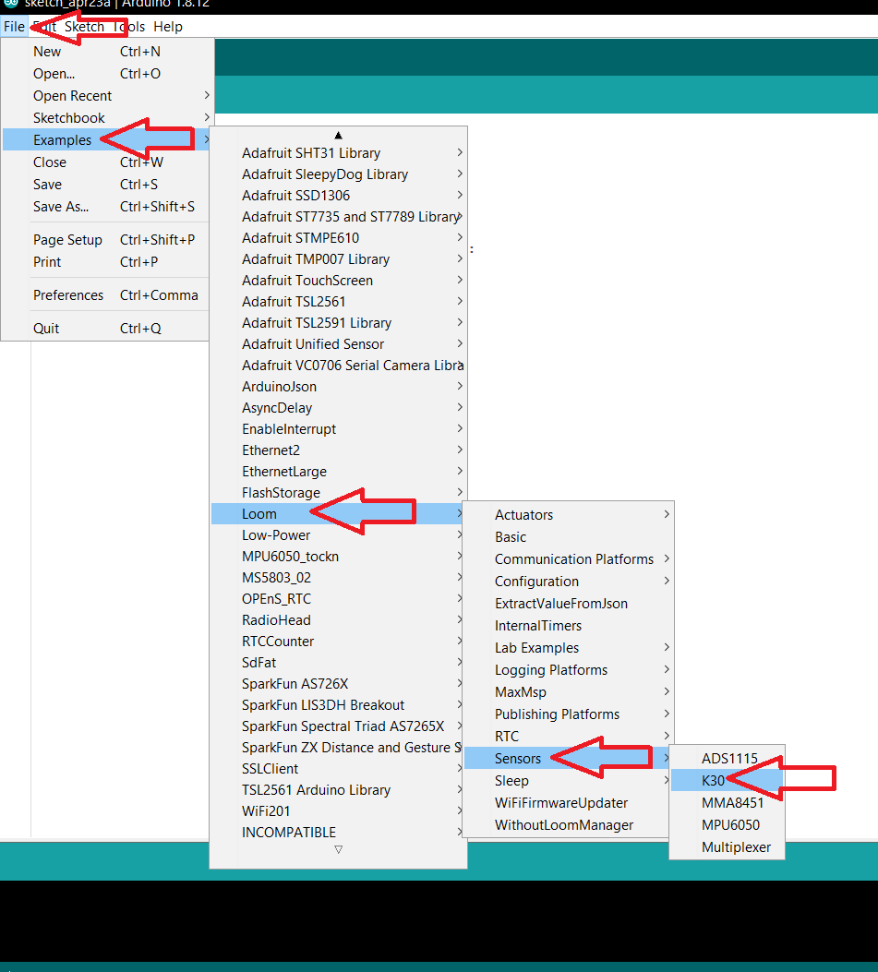The height and width of the screenshot is (972, 878).
Task: Open Publishing Platforms submenu
Action: coord(568,714)
